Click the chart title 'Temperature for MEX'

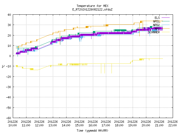pos(93,6)
